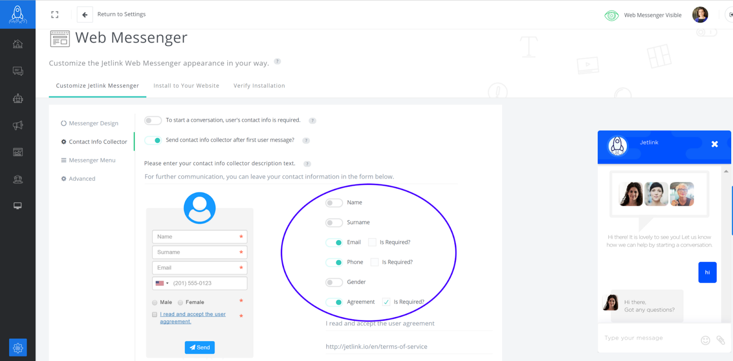Click attachment paperclip in chat widget
The image size is (733, 361).
[721, 340]
